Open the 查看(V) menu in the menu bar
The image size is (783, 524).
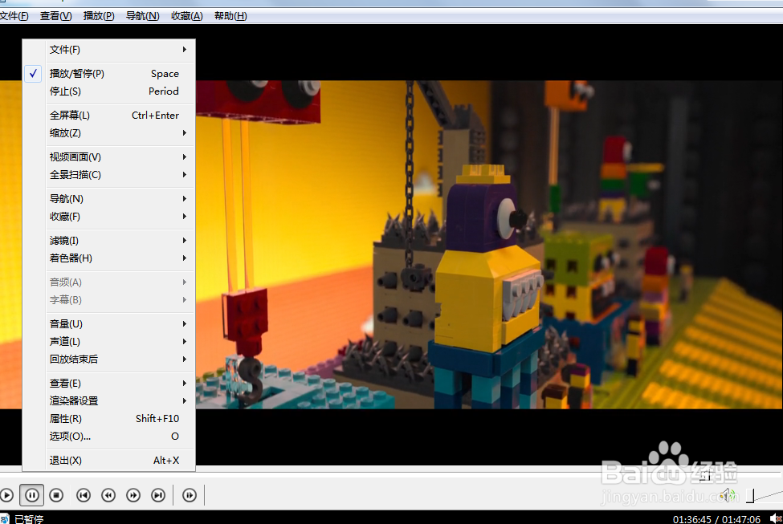point(56,16)
